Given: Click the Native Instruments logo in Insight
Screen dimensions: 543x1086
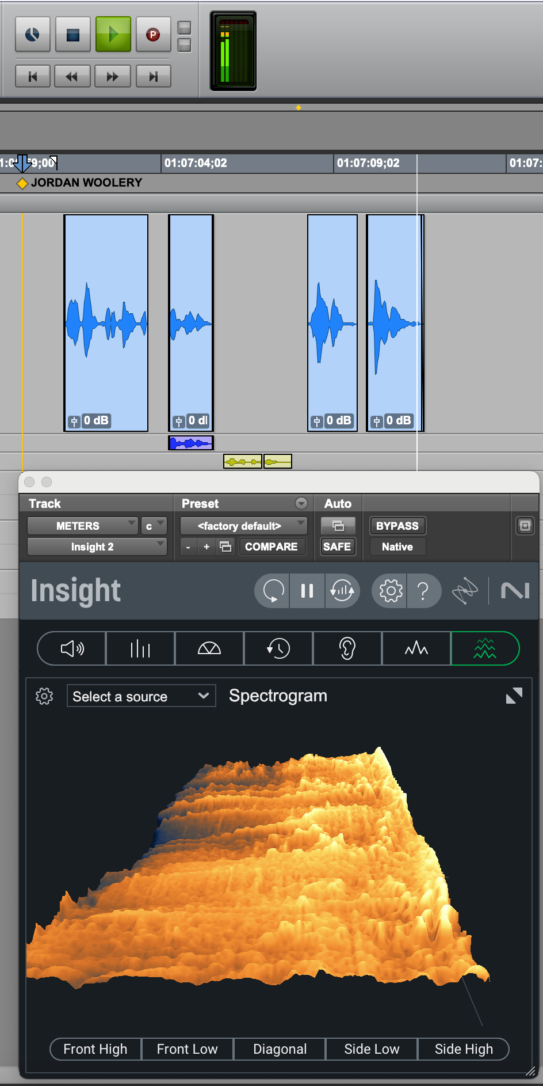Looking at the screenshot, I should [x=515, y=591].
